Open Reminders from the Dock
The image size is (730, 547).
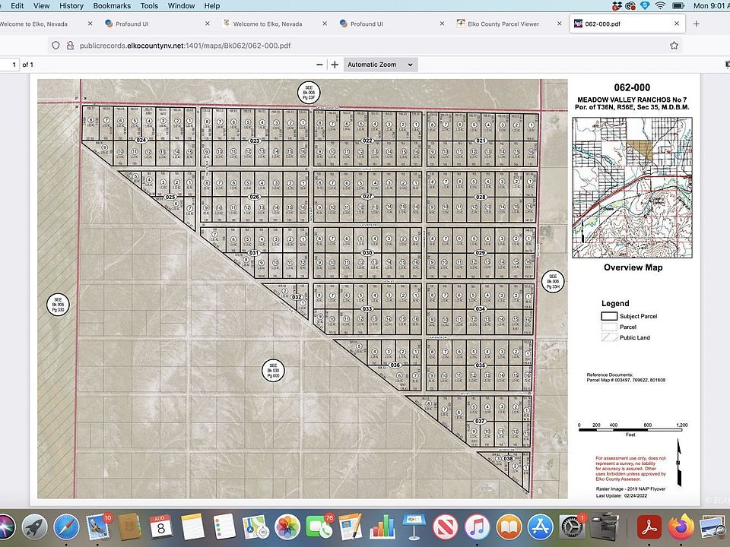coord(224,527)
